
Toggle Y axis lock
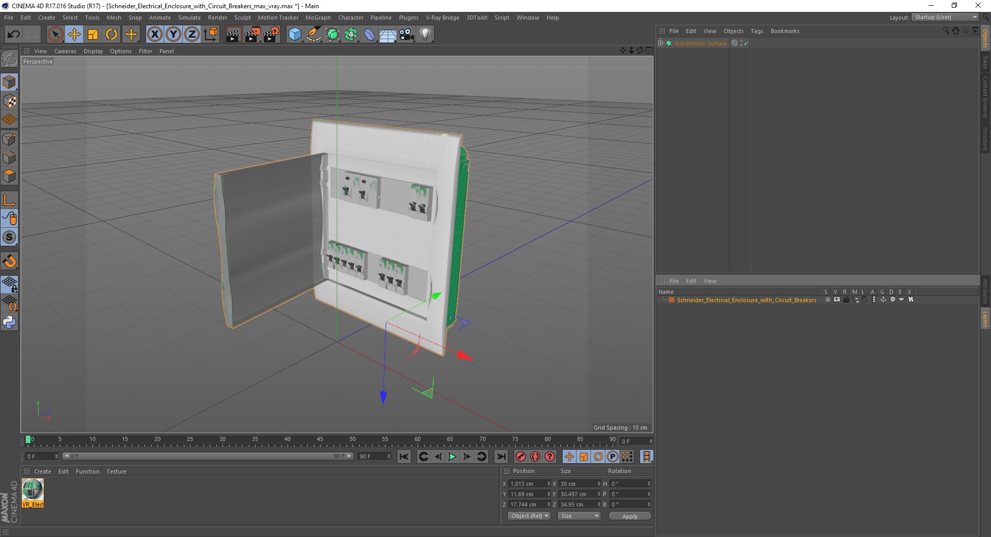tap(173, 35)
